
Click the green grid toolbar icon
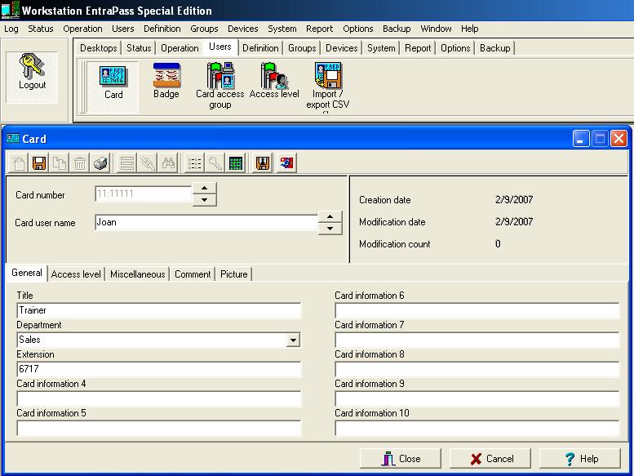click(236, 163)
